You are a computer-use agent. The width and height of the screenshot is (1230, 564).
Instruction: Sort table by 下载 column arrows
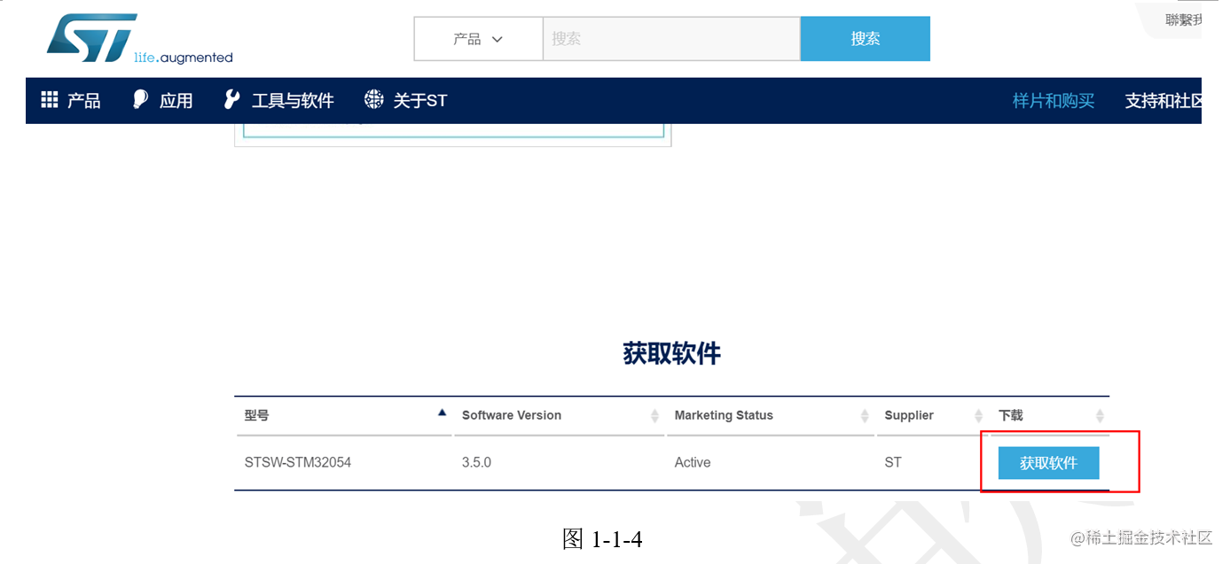[x=1100, y=416]
